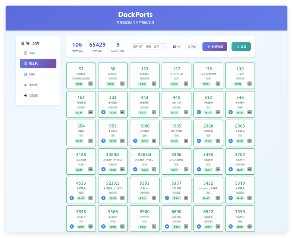The height and width of the screenshot is (238, 293).
Task: Click the blue plus icon on port 1900 card
Action: pos(135,141)
